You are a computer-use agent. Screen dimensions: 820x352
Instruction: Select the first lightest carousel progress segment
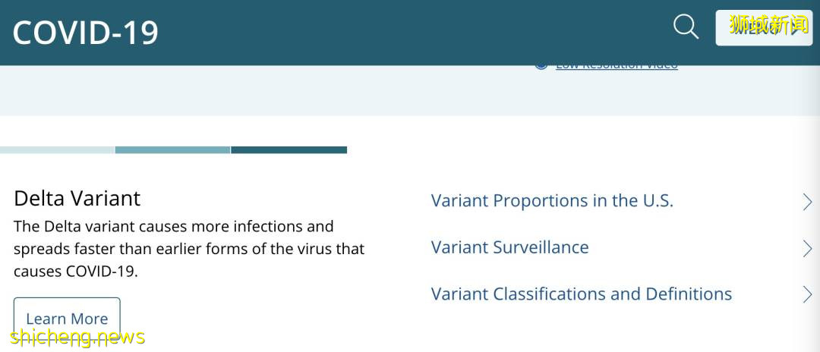pos(57,150)
